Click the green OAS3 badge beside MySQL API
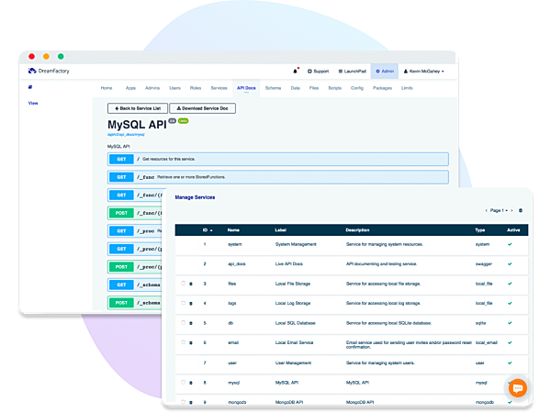551x413 pixels. [183, 121]
